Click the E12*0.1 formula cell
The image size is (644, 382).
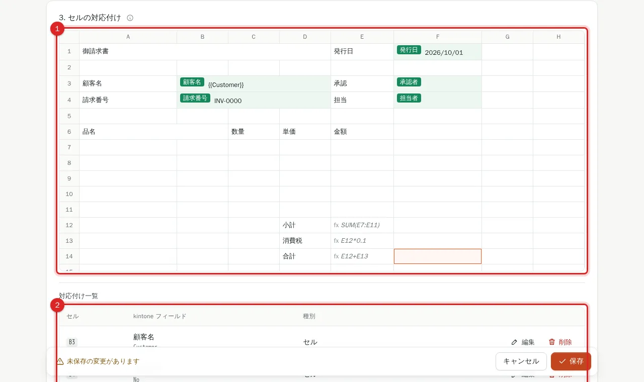click(x=362, y=241)
